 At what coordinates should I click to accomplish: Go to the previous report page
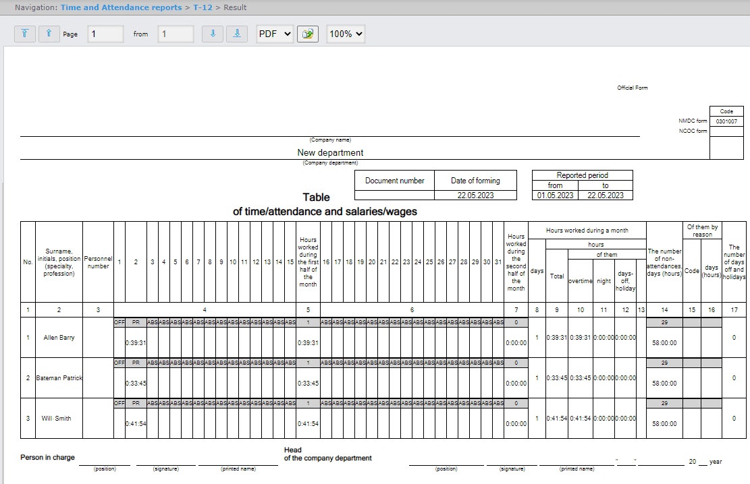[49, 34]
